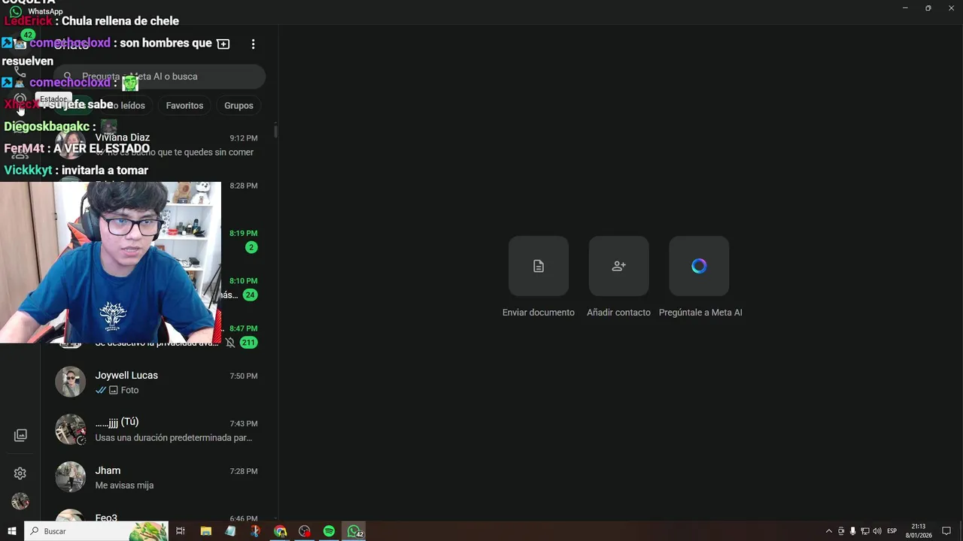Open the volume control tray icon

click(x=877, y=531)
